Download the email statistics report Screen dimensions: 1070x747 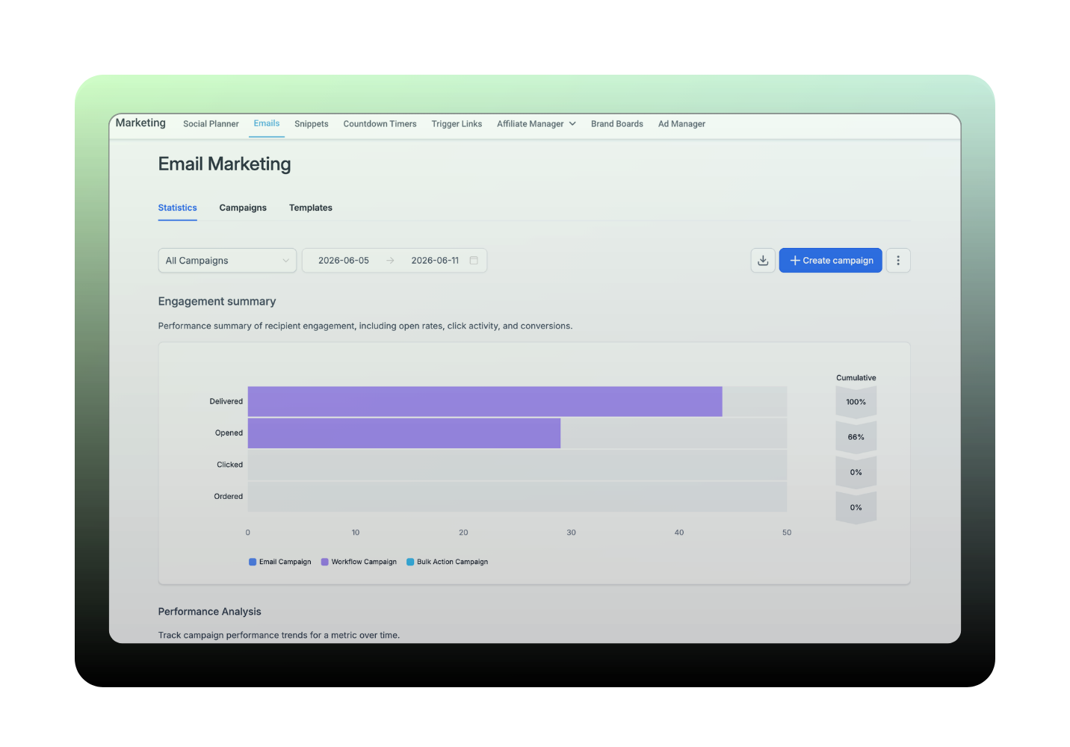click(x=763, y=261)
